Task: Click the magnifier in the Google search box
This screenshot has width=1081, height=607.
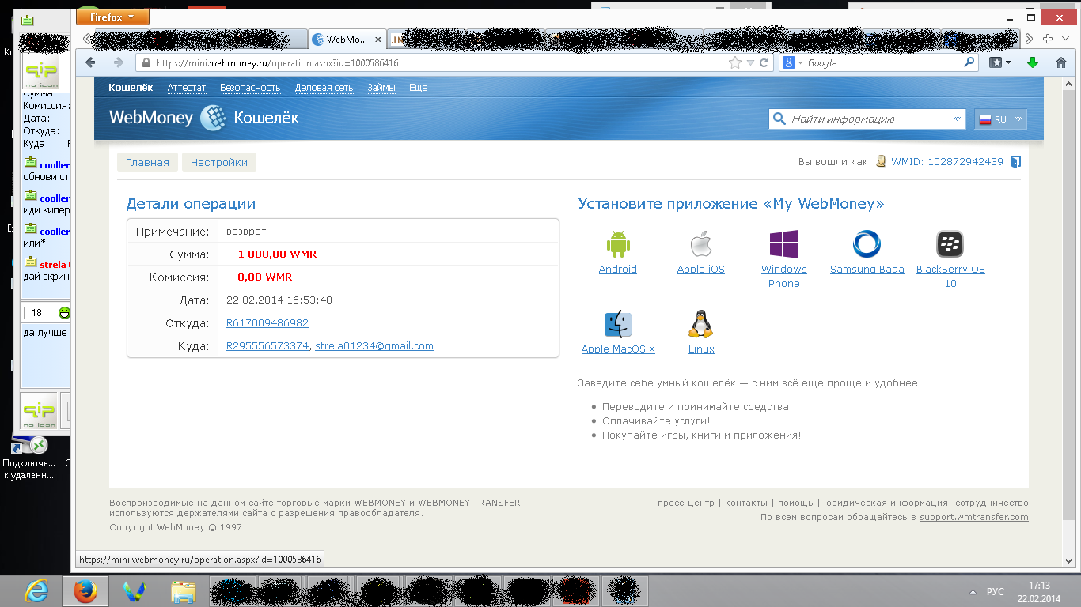Action: (969, 62)
